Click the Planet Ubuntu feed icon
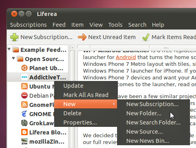This screenshot has width=196, height=148. coord(24,68)
